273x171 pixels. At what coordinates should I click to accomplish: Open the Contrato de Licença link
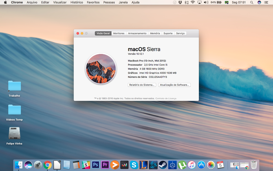166,99
